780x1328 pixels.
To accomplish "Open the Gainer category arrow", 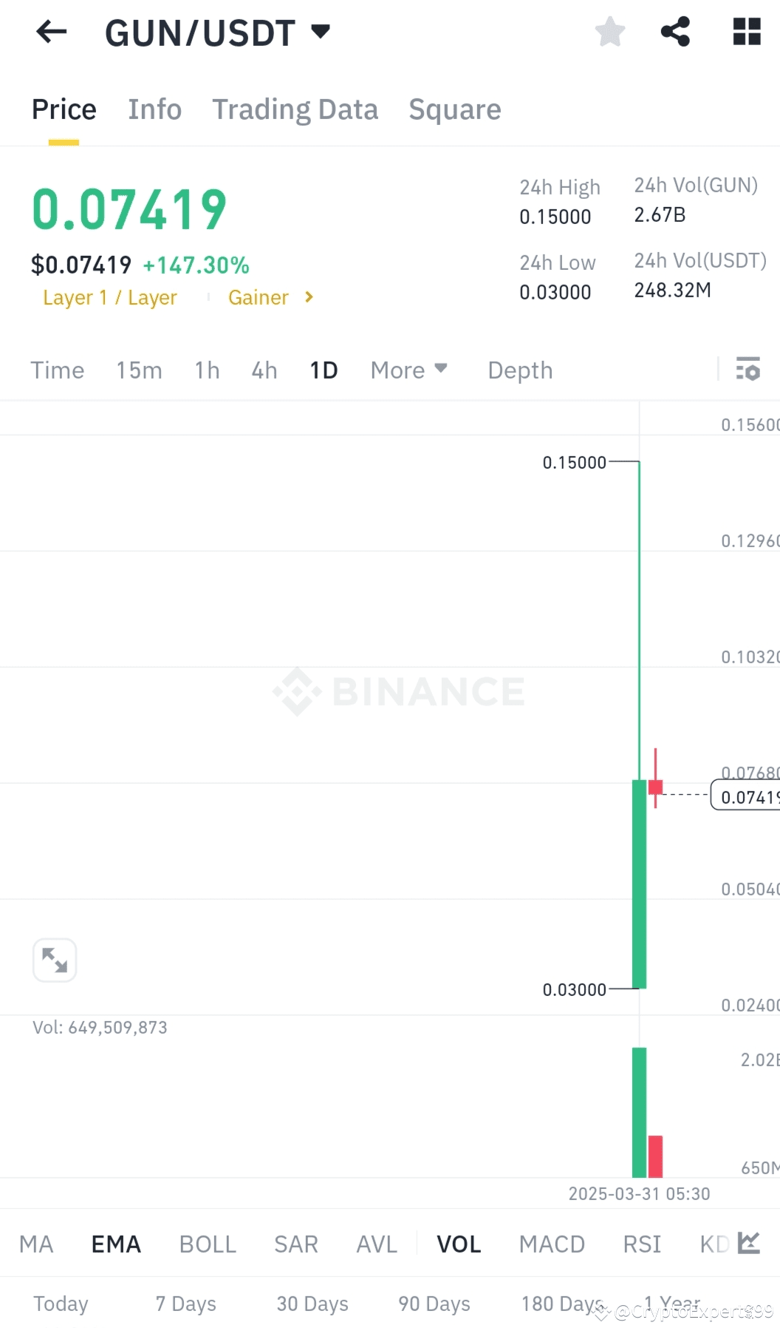I will pyautogui.click(x=309, y=297).
